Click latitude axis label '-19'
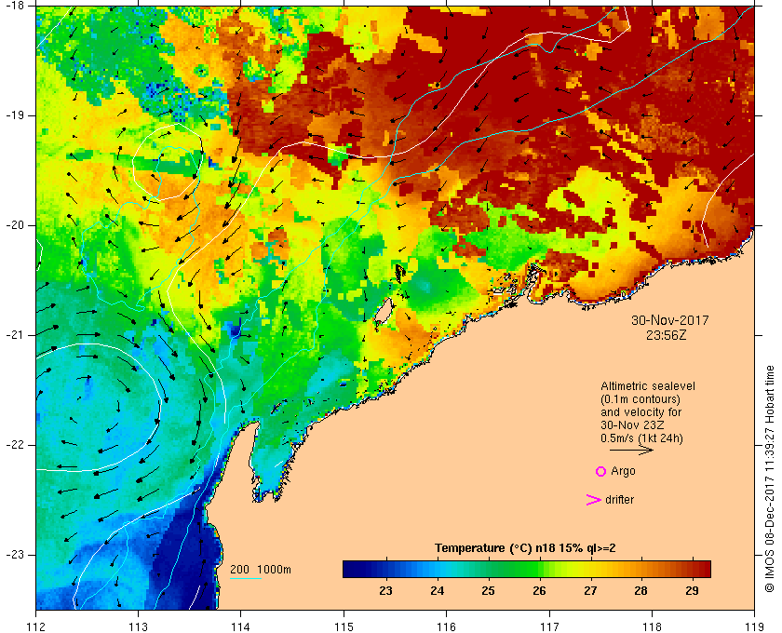 pos(15,115)
